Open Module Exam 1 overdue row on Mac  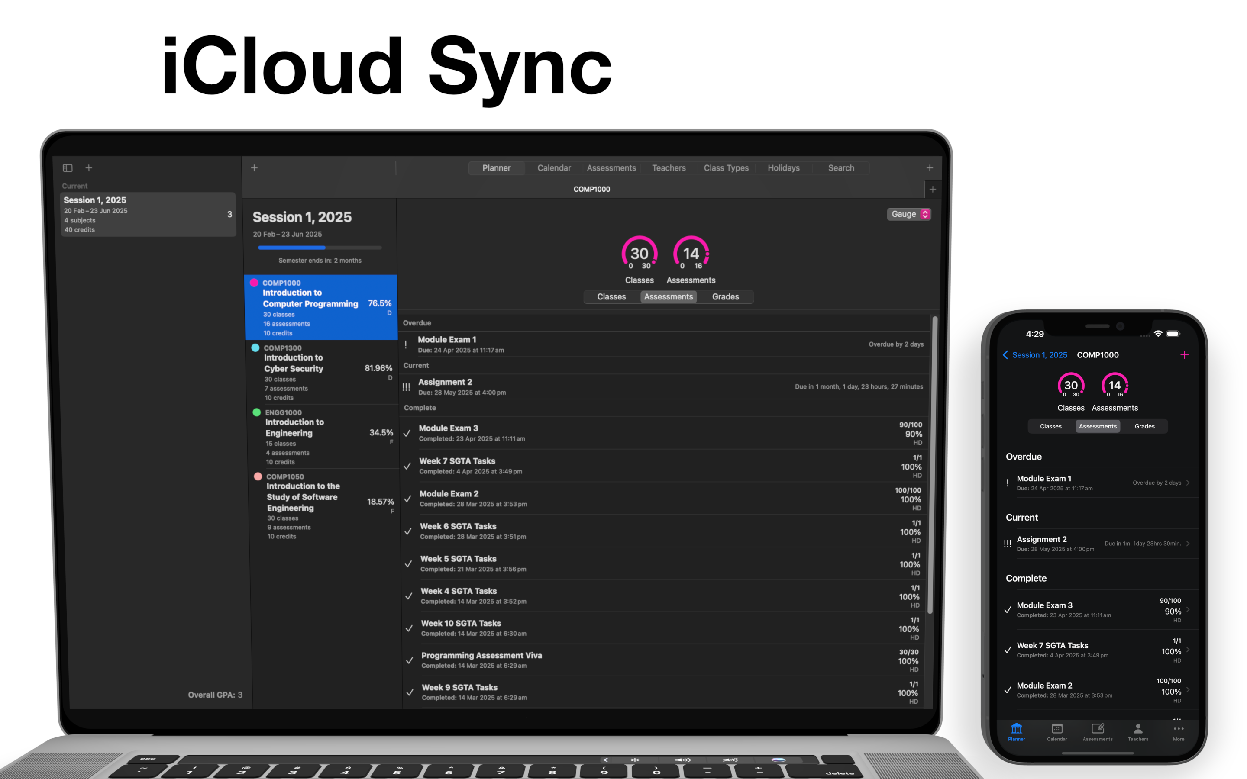point(664,344)
